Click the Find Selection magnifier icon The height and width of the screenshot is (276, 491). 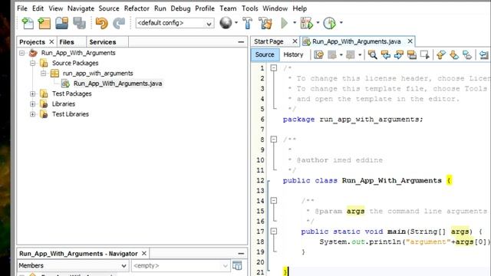click(372, 55)
